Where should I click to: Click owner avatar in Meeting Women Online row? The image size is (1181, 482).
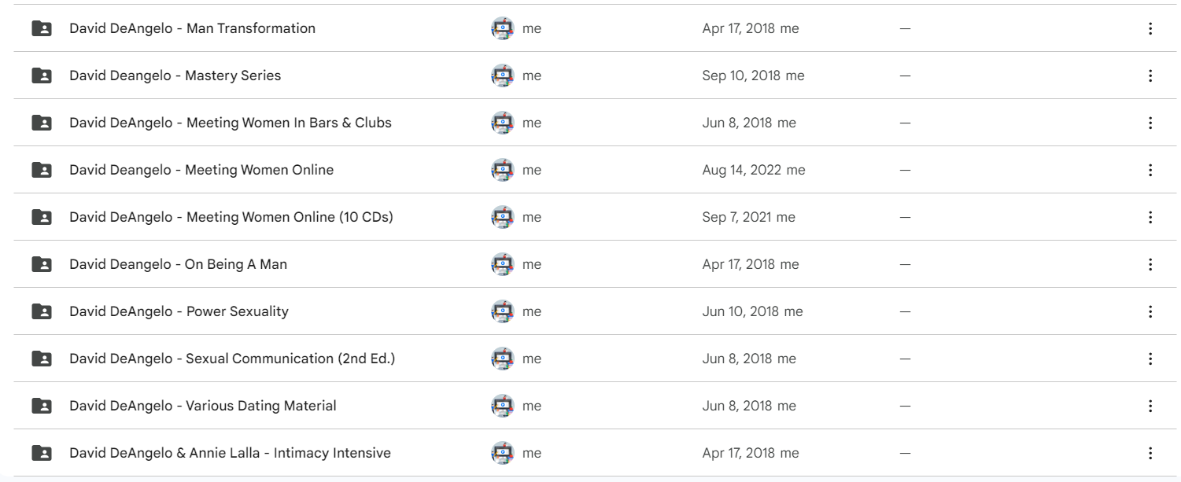click(502, 170)
